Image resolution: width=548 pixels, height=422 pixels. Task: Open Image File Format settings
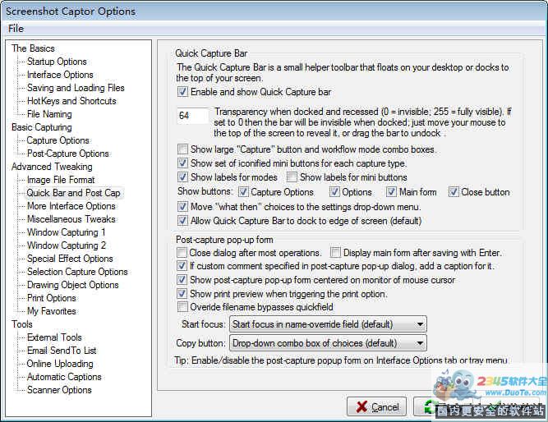pyautogui.click(x=61, y=180)
